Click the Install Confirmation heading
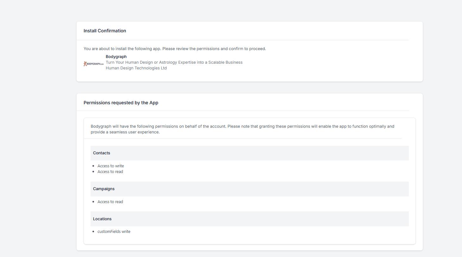The width and height of the screenshot is (462, 257). [x=105, y=31]
